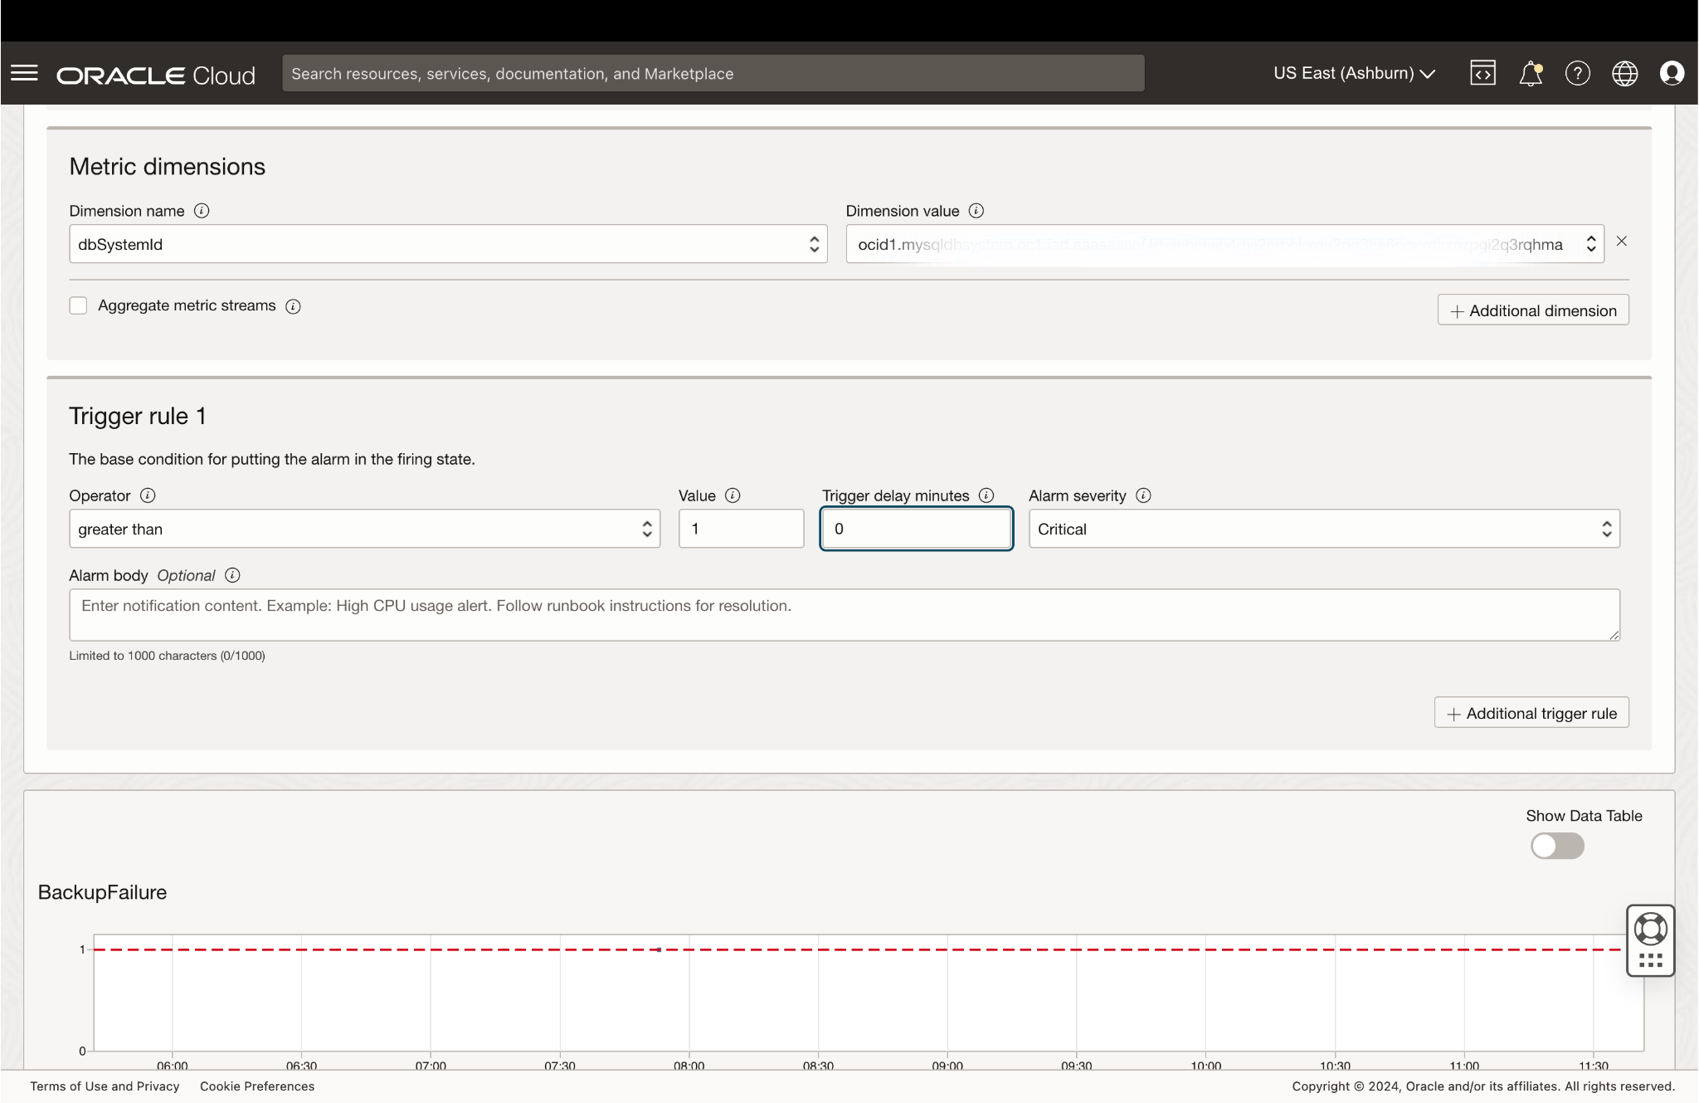The image size is (1699, 1103).
Task: Remove the dbSystemId dimension with X
Action: (x=1622, y=242)
